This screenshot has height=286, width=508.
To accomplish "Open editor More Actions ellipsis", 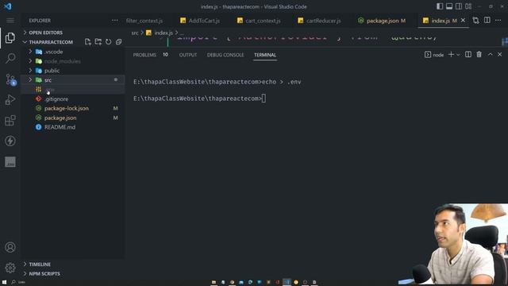I will click(x=498, y=21).
